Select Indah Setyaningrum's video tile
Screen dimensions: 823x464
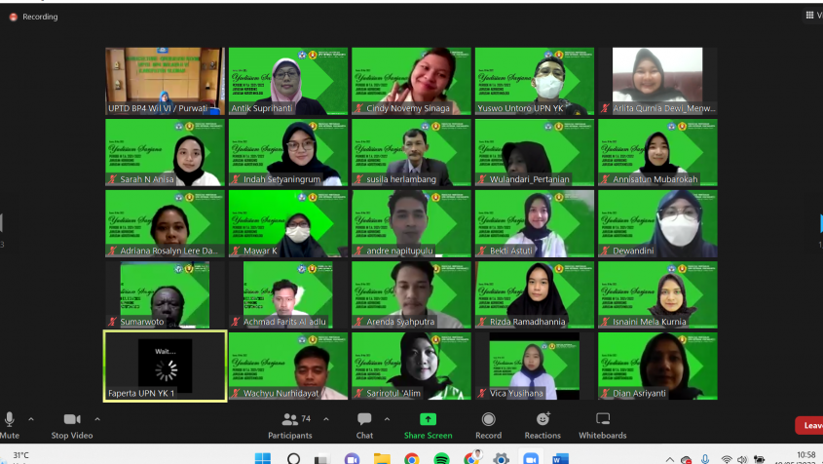288,152
